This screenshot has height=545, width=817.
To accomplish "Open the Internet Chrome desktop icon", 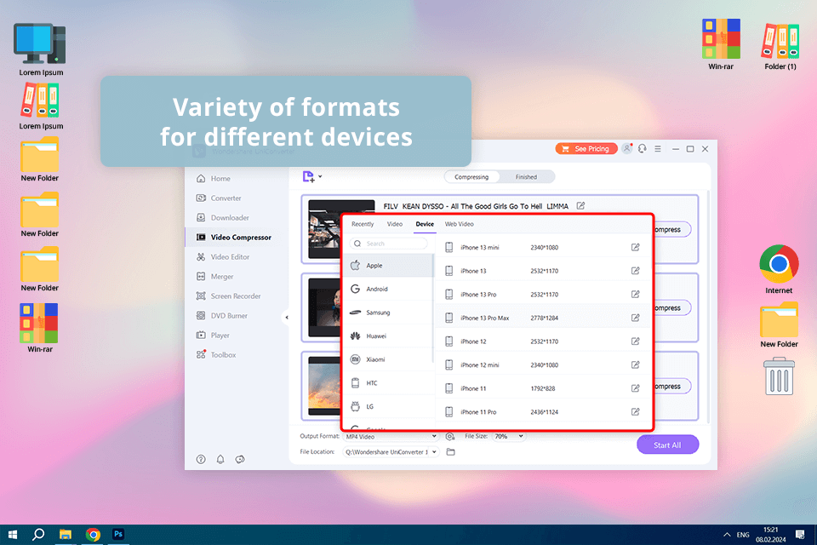I will coord(779,268).
